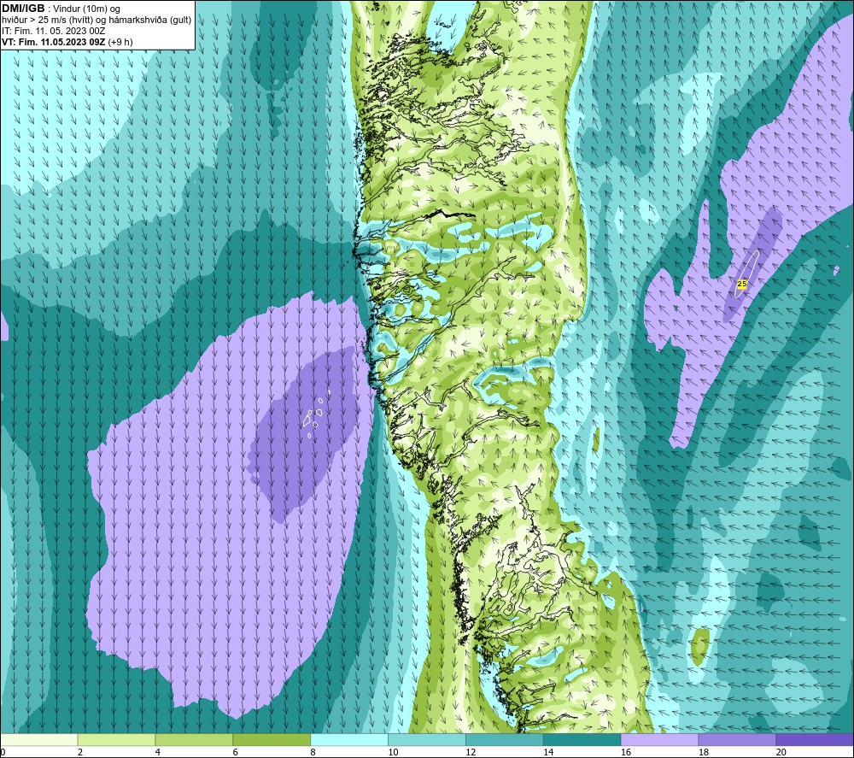Click the legend scale label "20"
Image resolution: width=854 pixels, height=758 pixels.
[781, 752]
